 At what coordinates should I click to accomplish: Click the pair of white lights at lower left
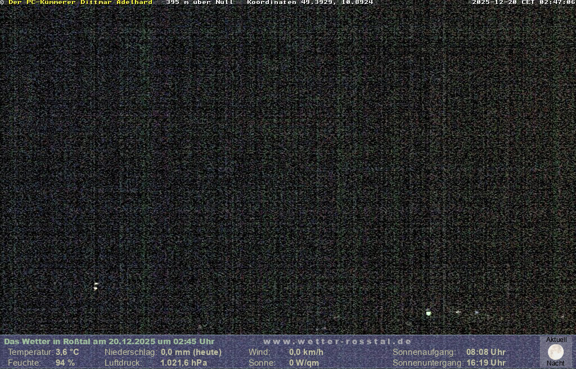[x=96, y=286]
